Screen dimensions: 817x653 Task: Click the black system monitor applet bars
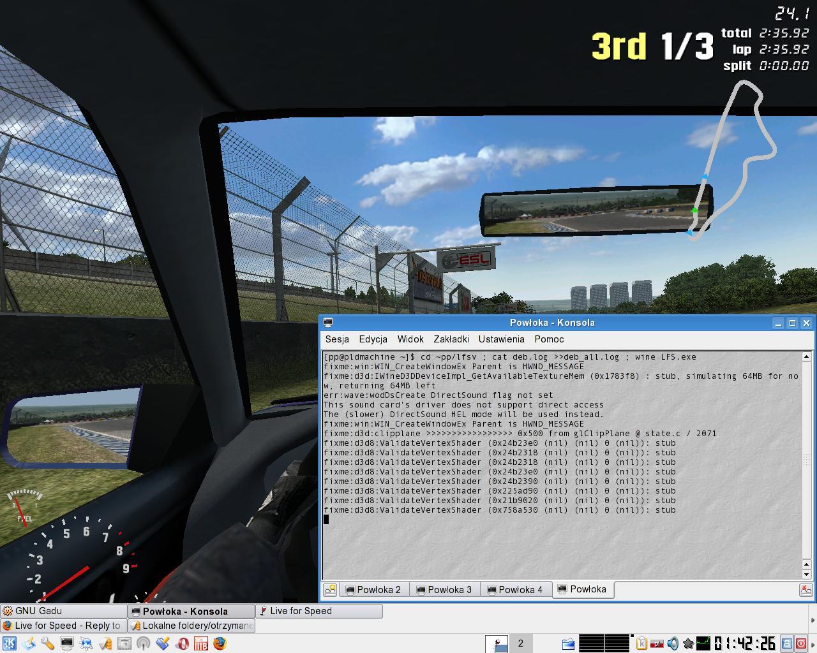point(604,643)
